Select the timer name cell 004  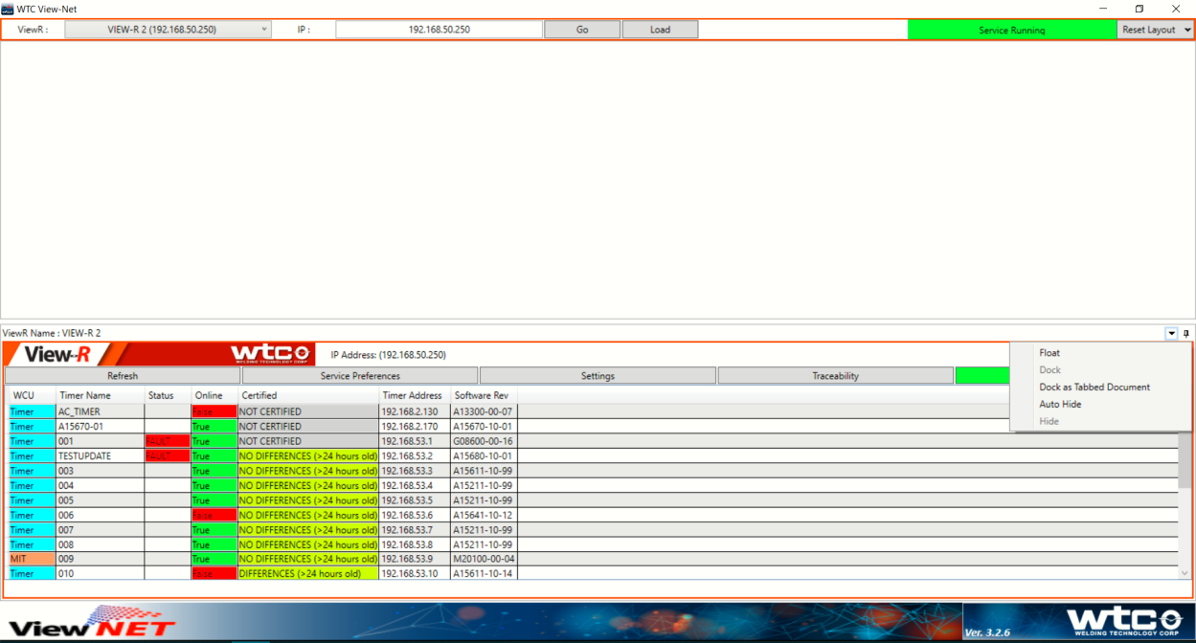(101, 485)
